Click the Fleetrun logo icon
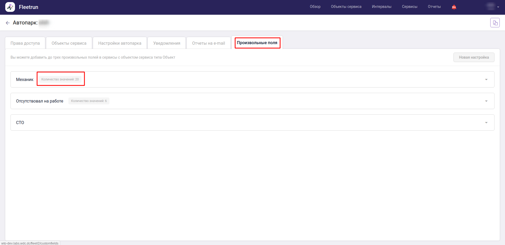 click(10, 7)
